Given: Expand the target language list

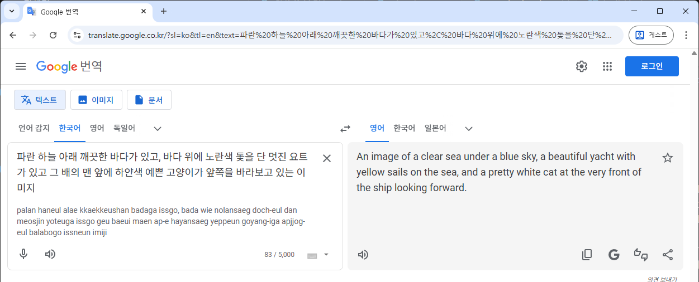Looking at the screenshot, I should (x=469, y=129).
